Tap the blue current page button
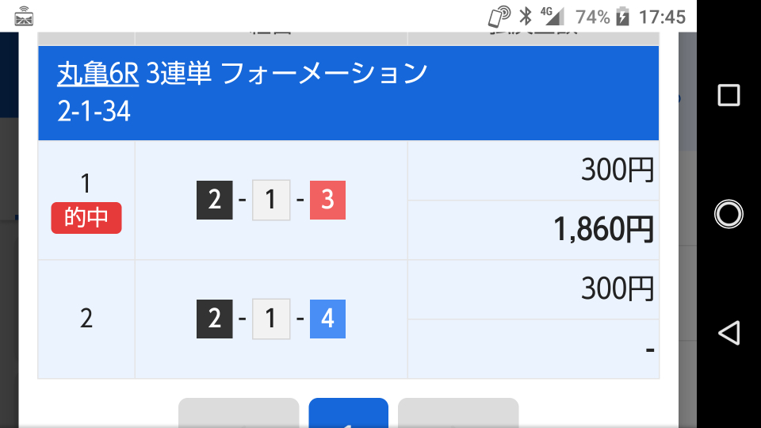This screenshot has width=761, height=428. (349, 413)
